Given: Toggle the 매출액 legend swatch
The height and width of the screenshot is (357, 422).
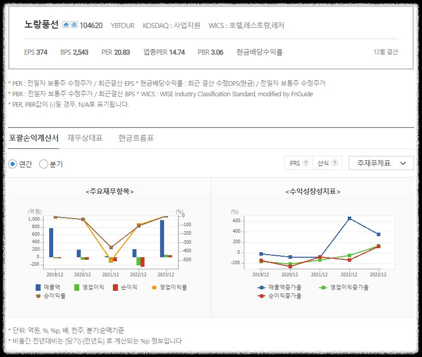Looking at the screenshot, I should [38, 287].
